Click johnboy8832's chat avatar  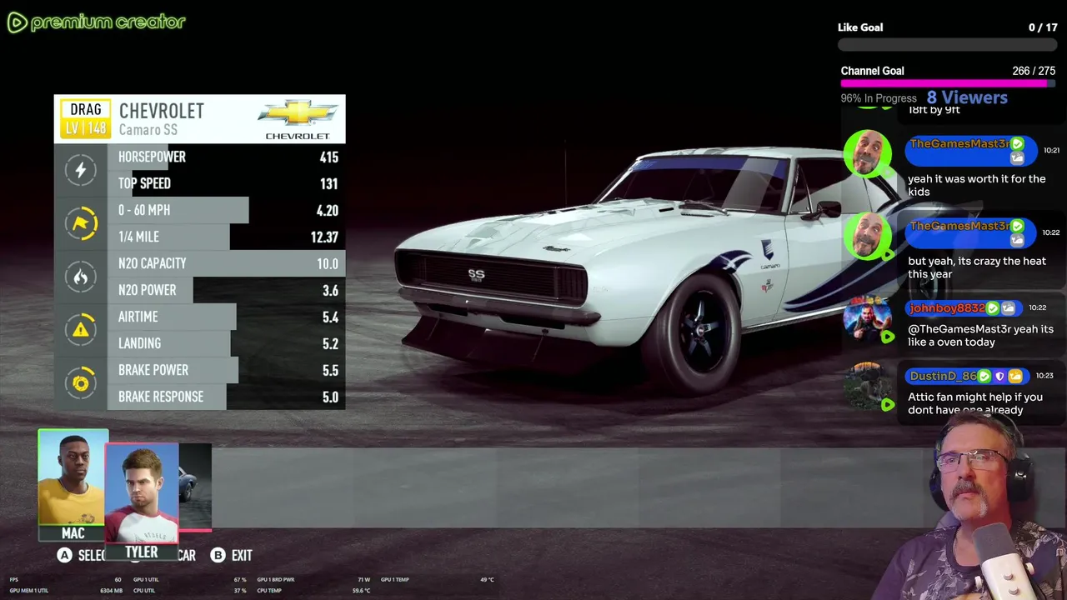867,318
